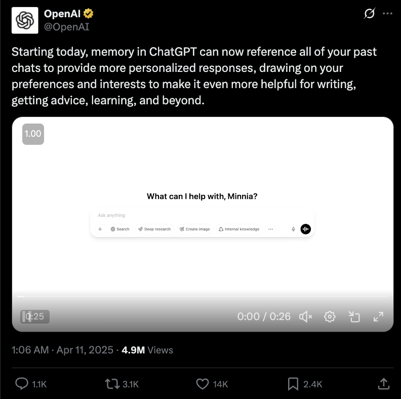
Task: Click the OpenAI display name
Action: coord(62,14)
